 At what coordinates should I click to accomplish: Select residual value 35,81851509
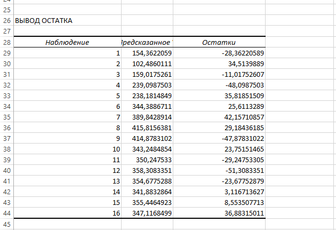pos(219,96)
